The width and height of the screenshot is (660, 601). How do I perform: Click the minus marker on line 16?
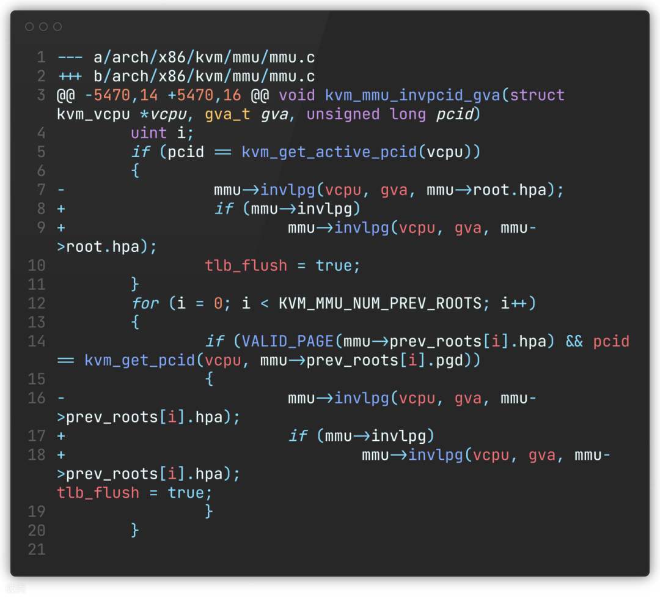point(61,399)
